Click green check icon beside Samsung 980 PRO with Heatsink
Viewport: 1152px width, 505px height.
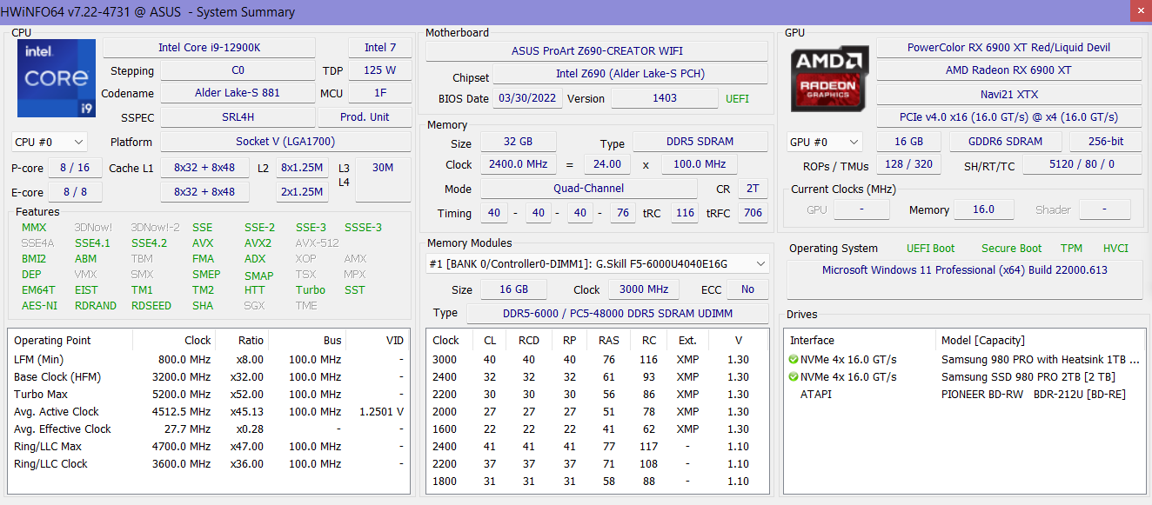pos(794,359)
